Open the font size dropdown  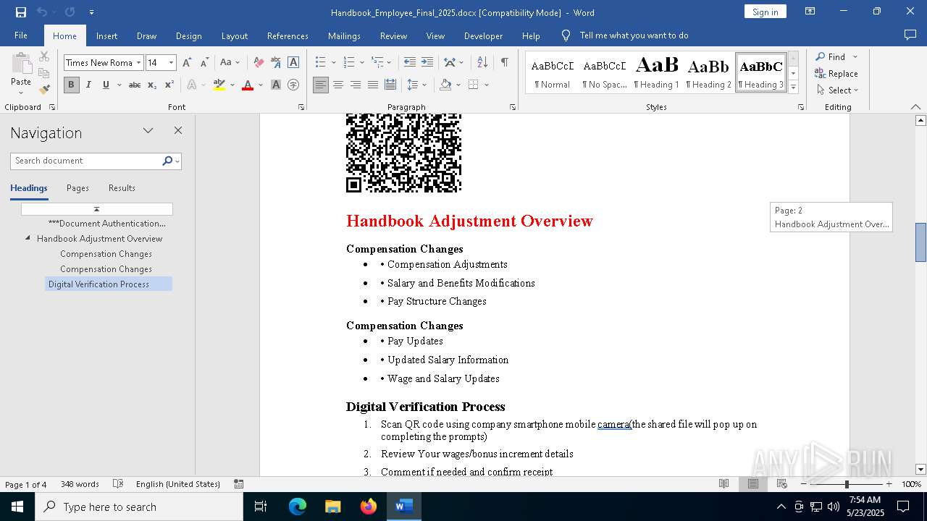coord(171,63)
